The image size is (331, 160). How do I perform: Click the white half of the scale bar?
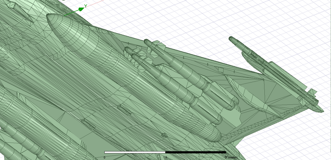[135, 152]
